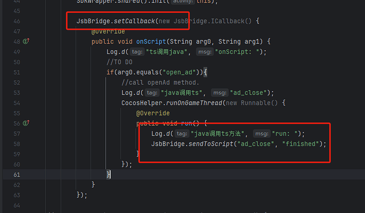Click the "onScript: " message string
365x213 pixels.
[x=237, y=52]
